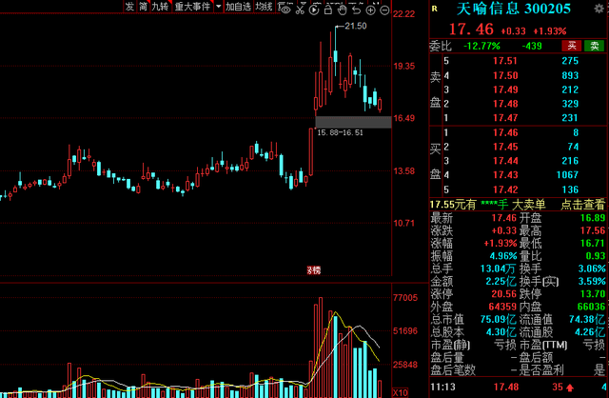Image resolution: width=609 pixels, height=398 pixels.
Task: Click the 发 toolbar button
Action: (129, 7)
